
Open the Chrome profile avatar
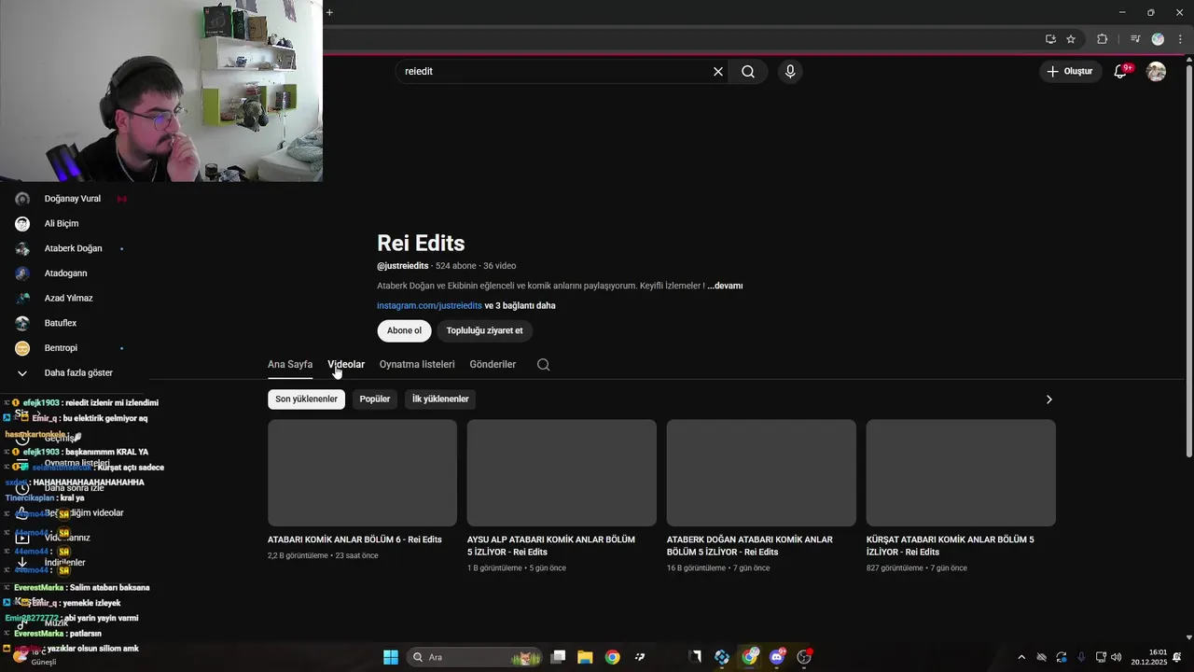tap(1158, 39)
